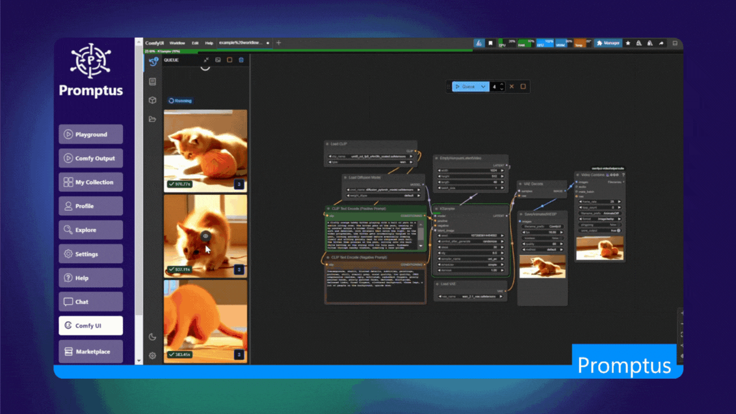This screenshot has width=736, height=414.
Task: Go to Marketplace in Promptus sidebar
Action: (x=91, y=352)
